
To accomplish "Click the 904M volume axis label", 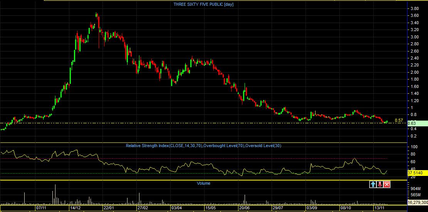I will click(415, 189).
